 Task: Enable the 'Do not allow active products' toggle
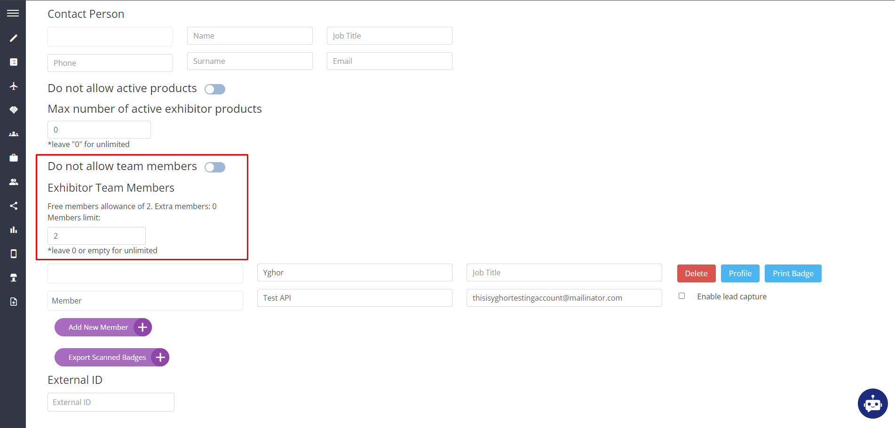coord(215,89)
